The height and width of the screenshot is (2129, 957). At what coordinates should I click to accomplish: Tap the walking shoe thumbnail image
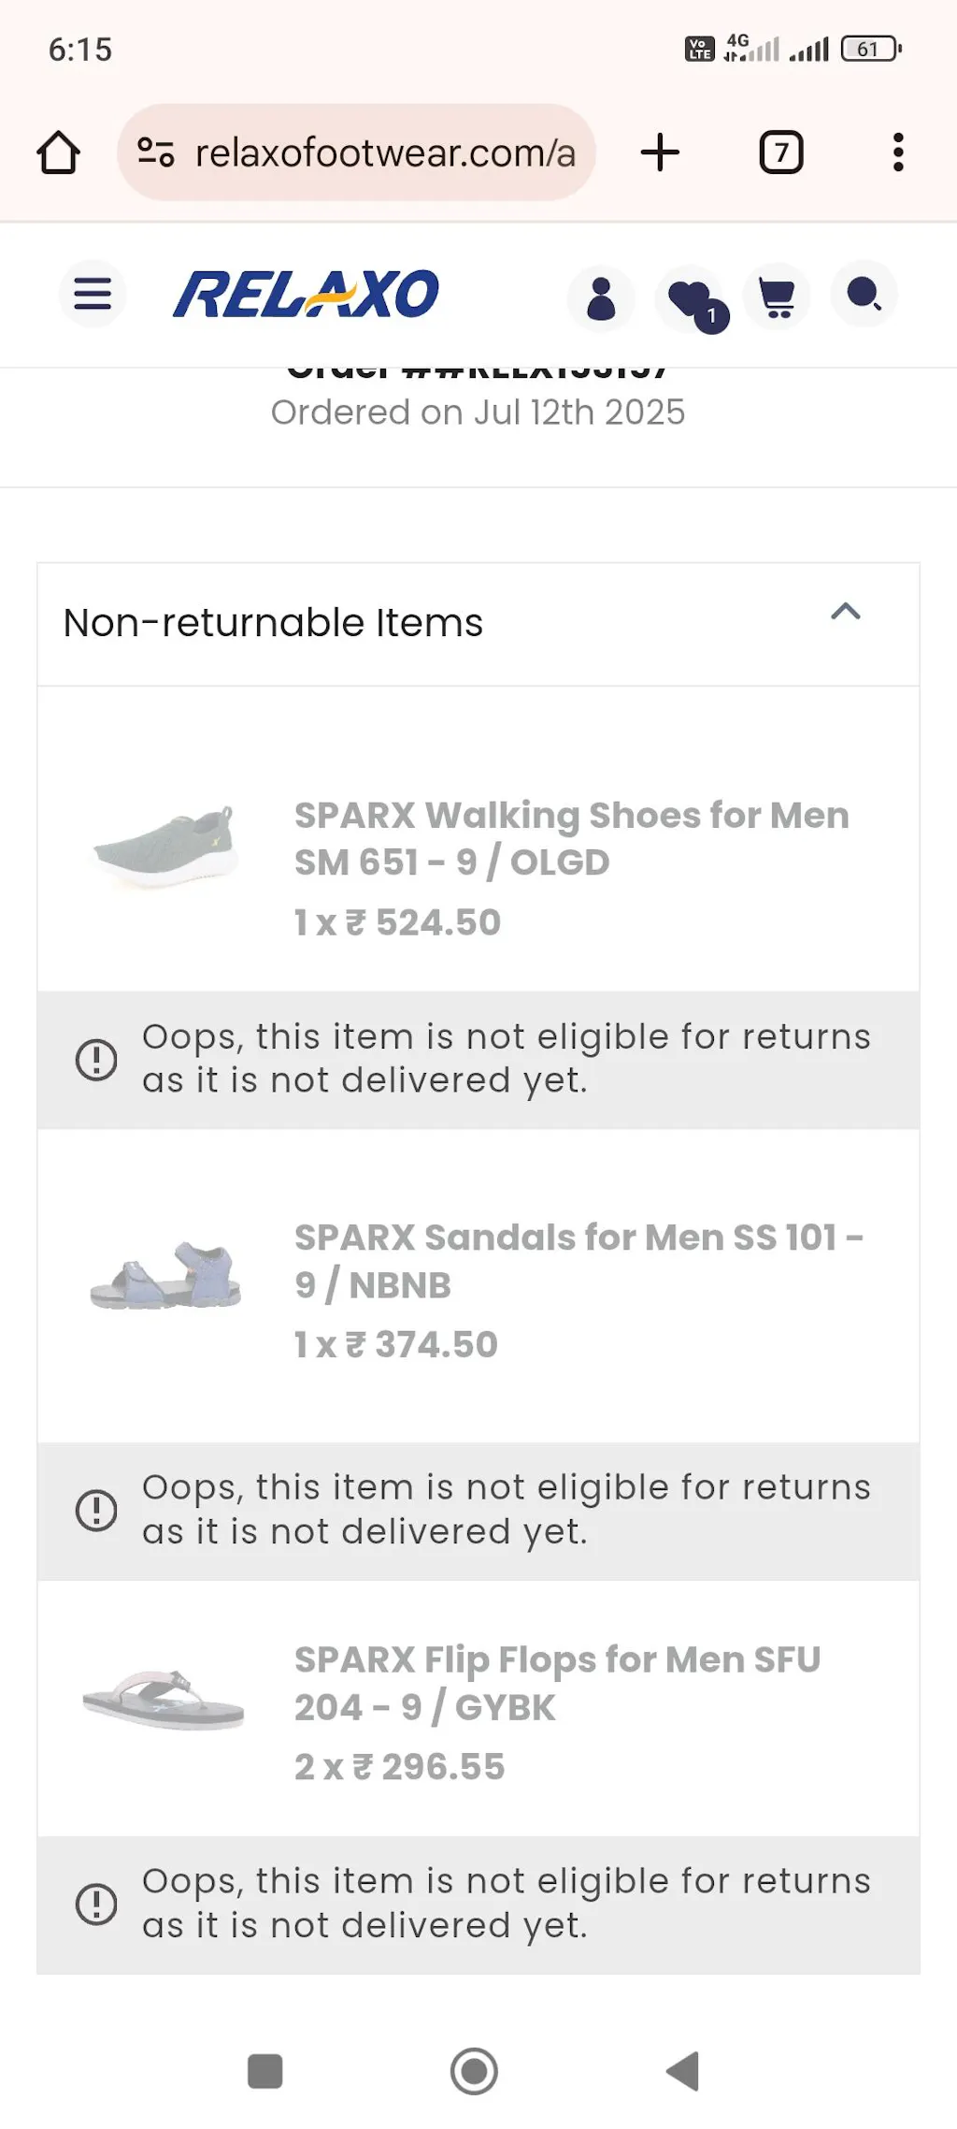pos(165,847)
